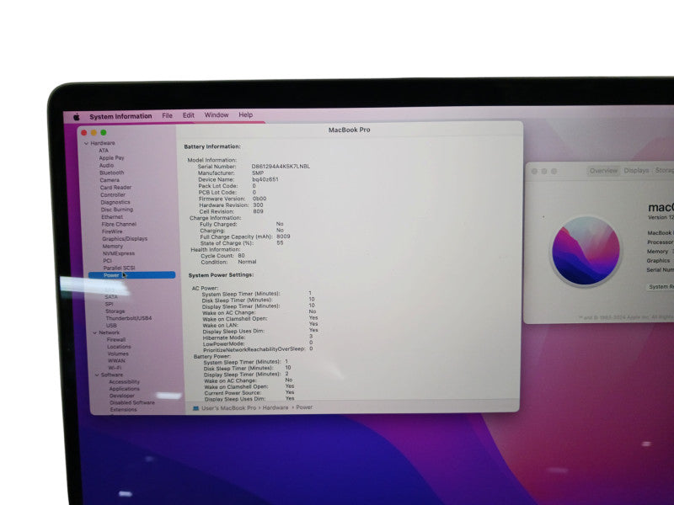
Task: Collapse the Software section
Action: tap(97, 375)
